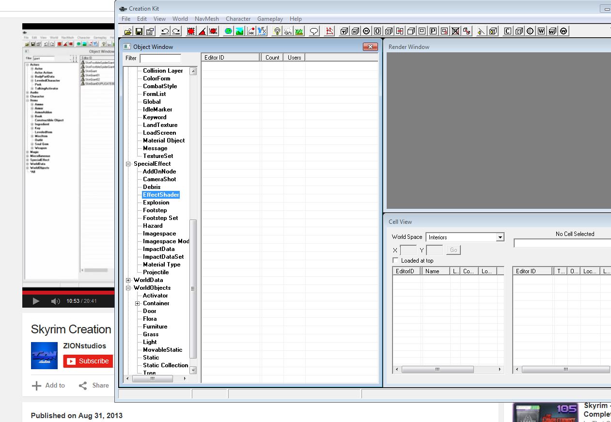Click the Undo arrow toolbar icon

click(x=165, y=31)
